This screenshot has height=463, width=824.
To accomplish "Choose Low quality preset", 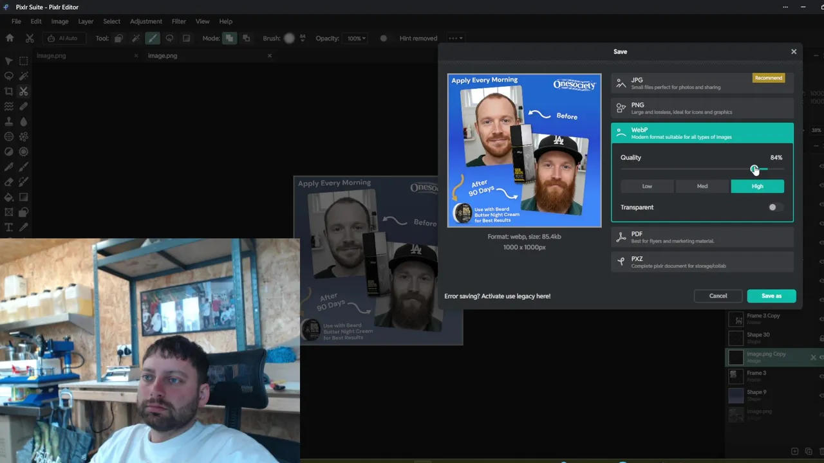I will pyautogui.click(x=647, y=186).
